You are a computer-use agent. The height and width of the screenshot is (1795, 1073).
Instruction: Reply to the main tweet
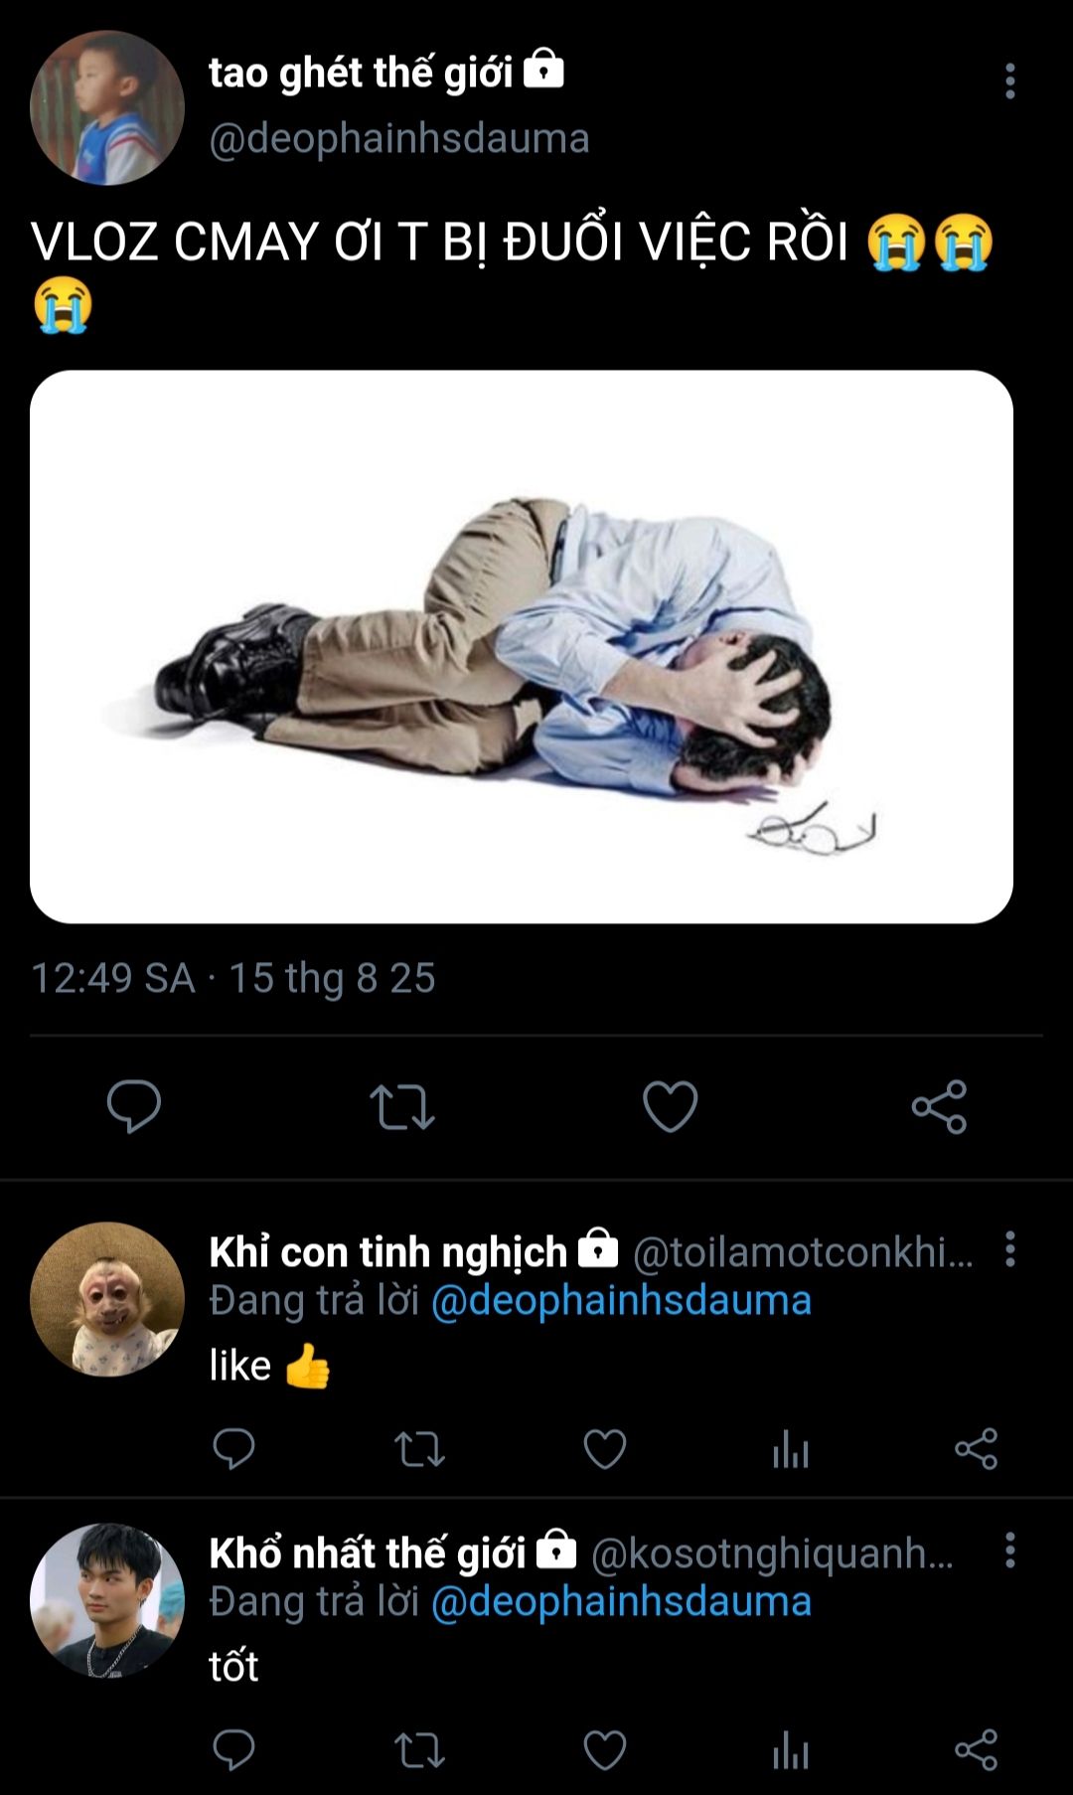134,1105
